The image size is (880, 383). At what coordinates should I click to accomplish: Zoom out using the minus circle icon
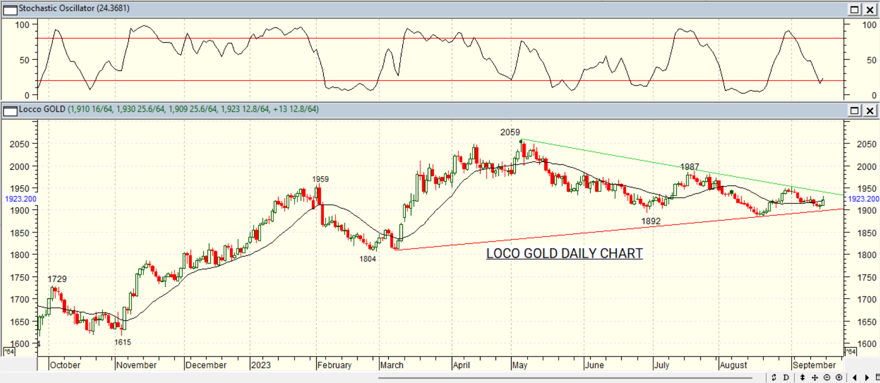click(827, 377)
